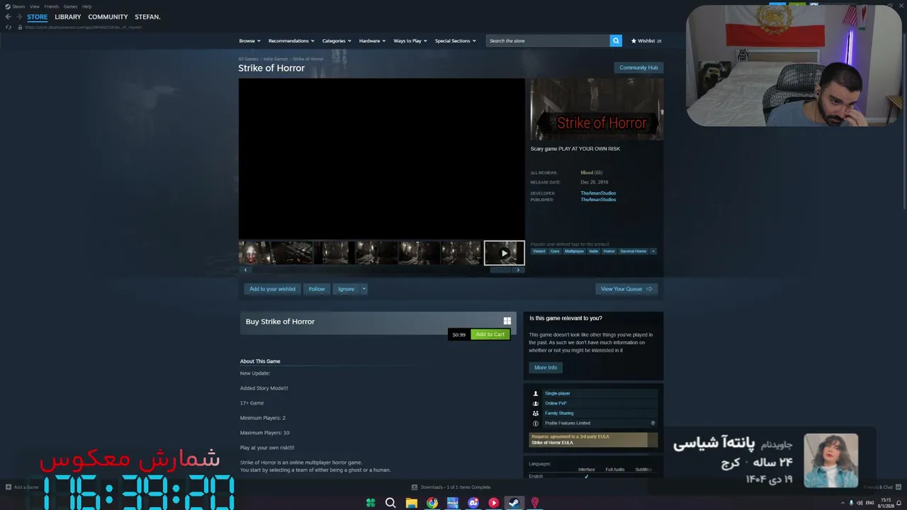The width and height of the screenshot is (907, 510).
Task: Add another tag with the plus button
Action: (653, 251)
